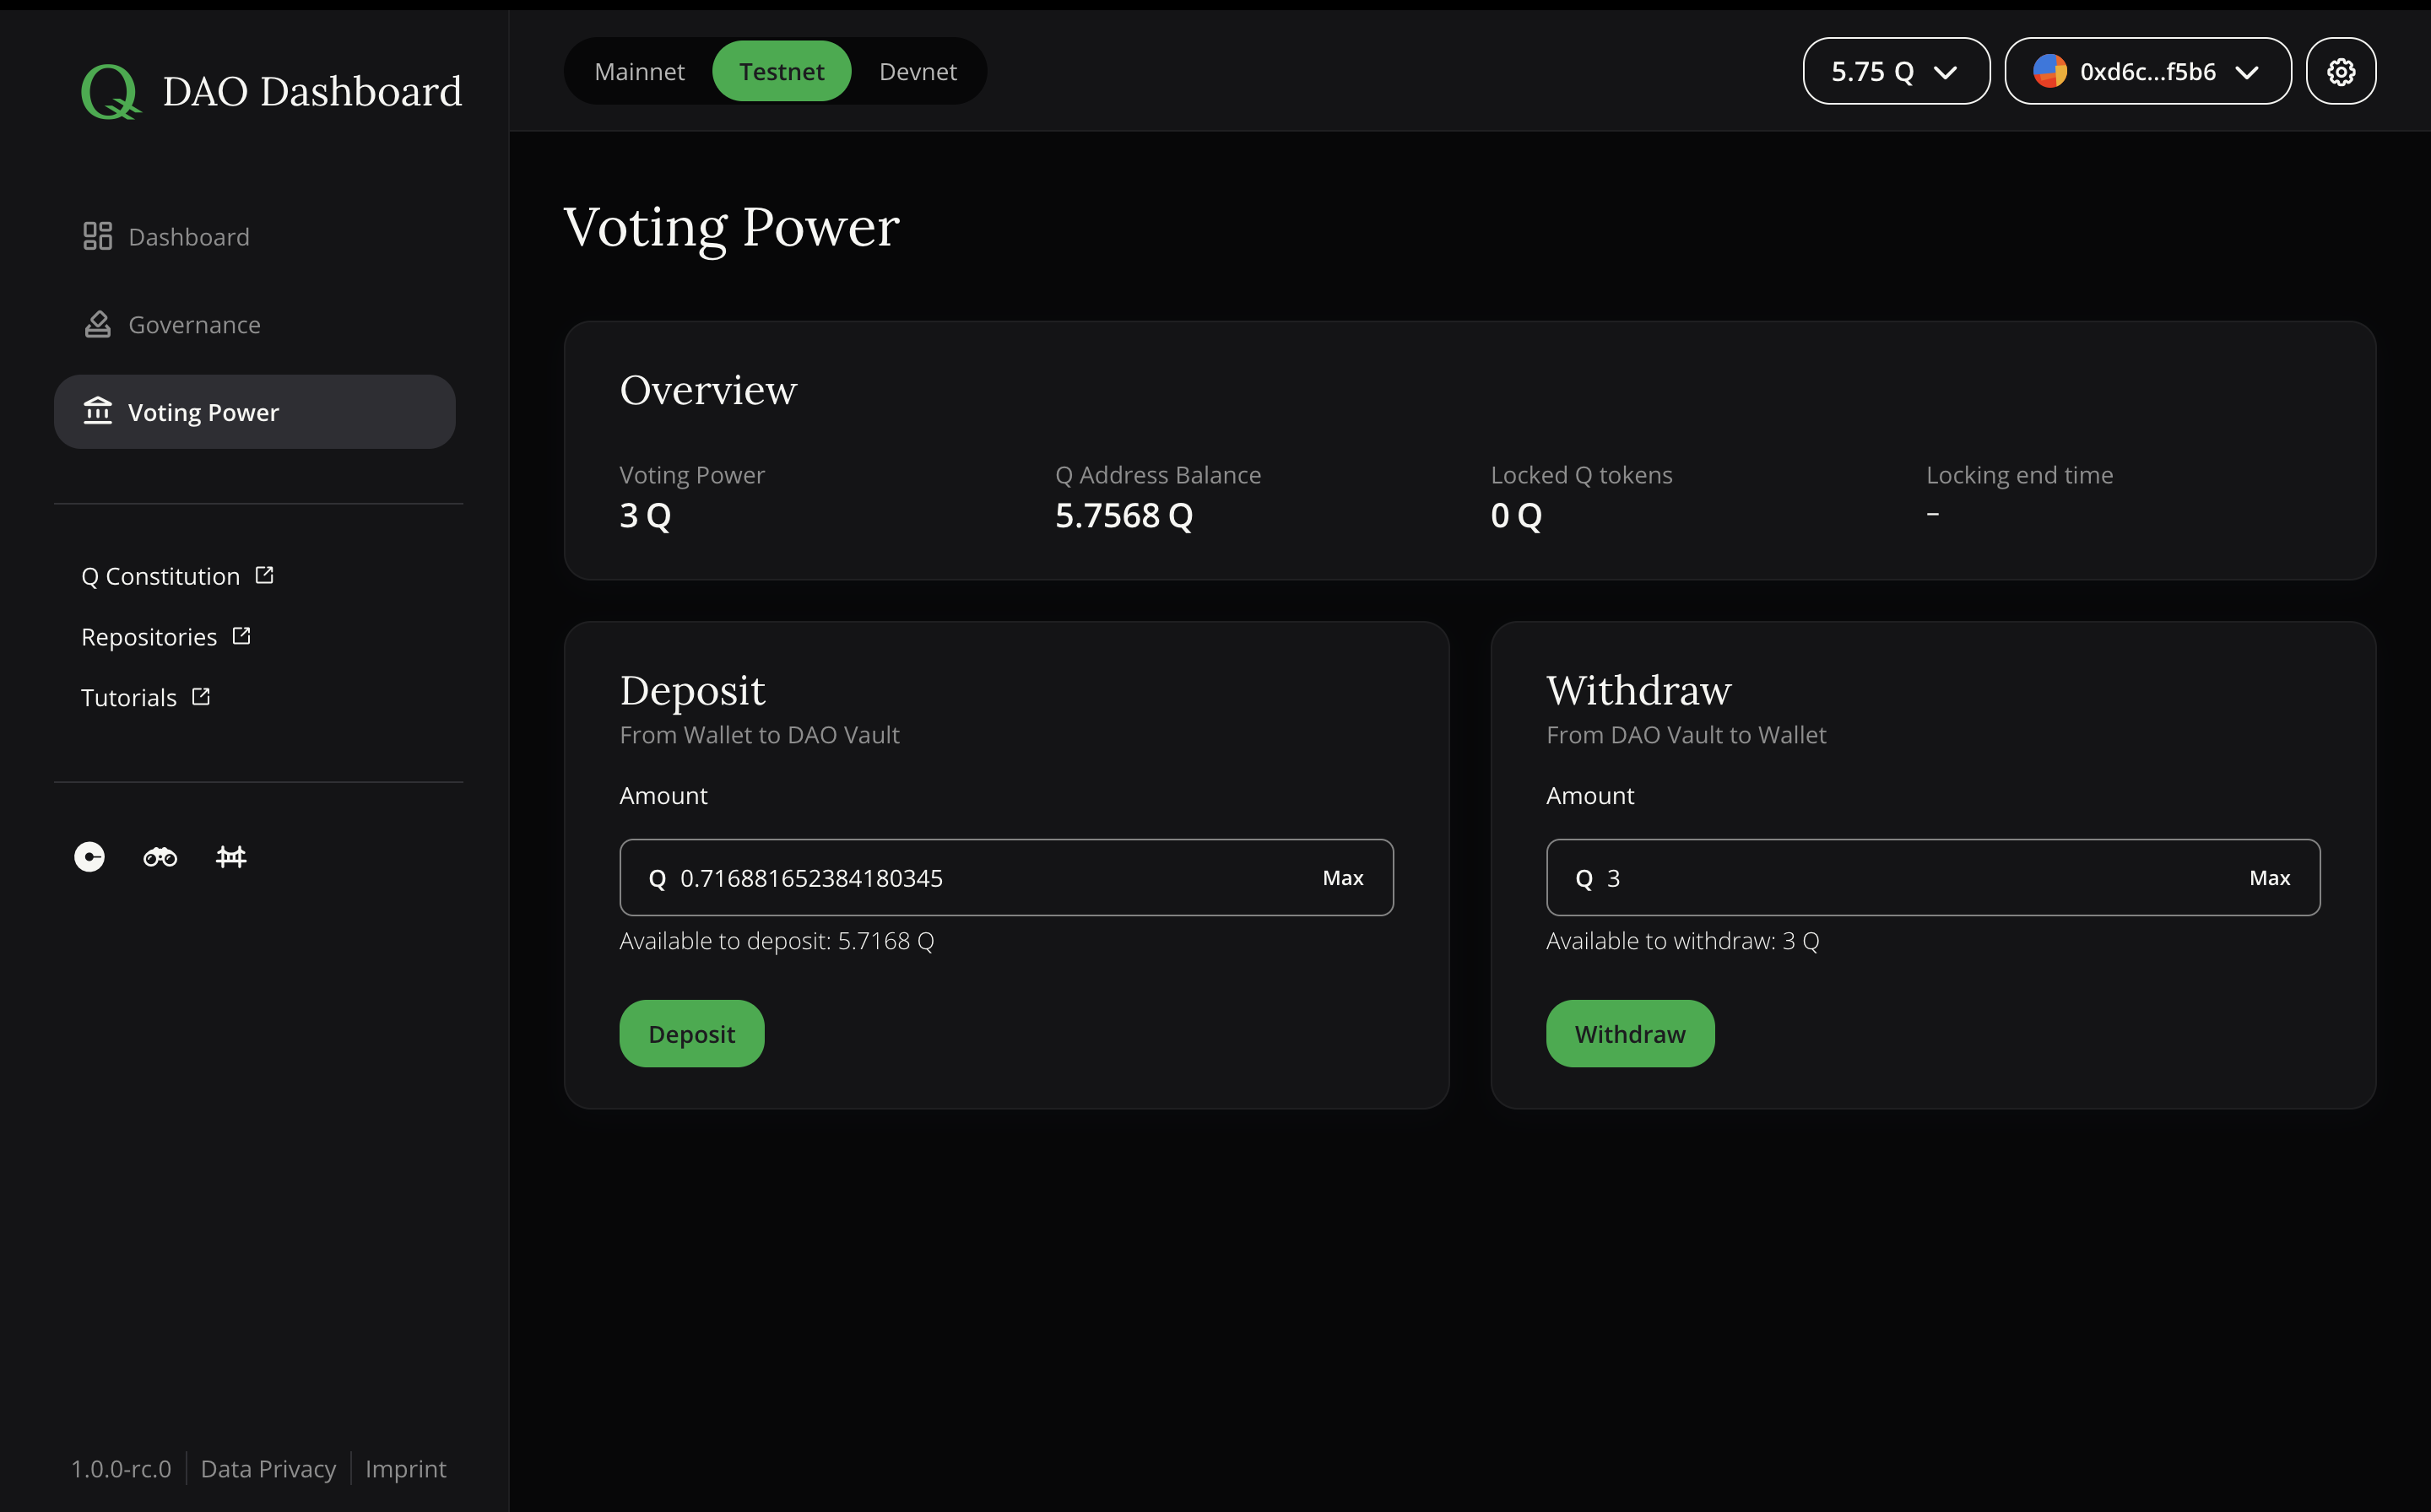This screenshot has height=1512, width=2431.
Task: Click the settings gear icon top right
Action: point(2342,70)
